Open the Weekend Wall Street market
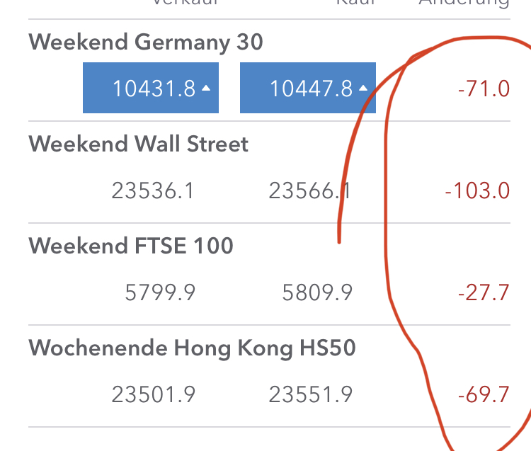The width and height of the screenshot is (531, 451). pyautogui.click(x=139, y=144)
